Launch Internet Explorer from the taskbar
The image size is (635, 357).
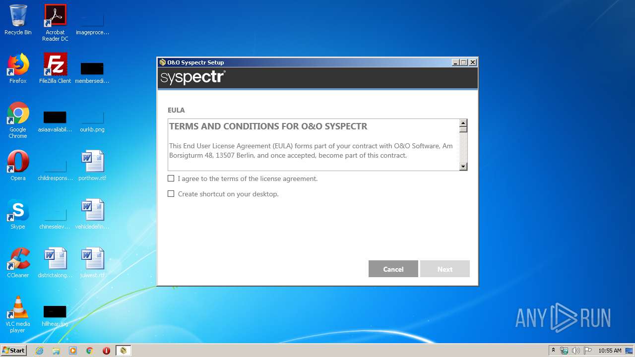tap(39, 351)
